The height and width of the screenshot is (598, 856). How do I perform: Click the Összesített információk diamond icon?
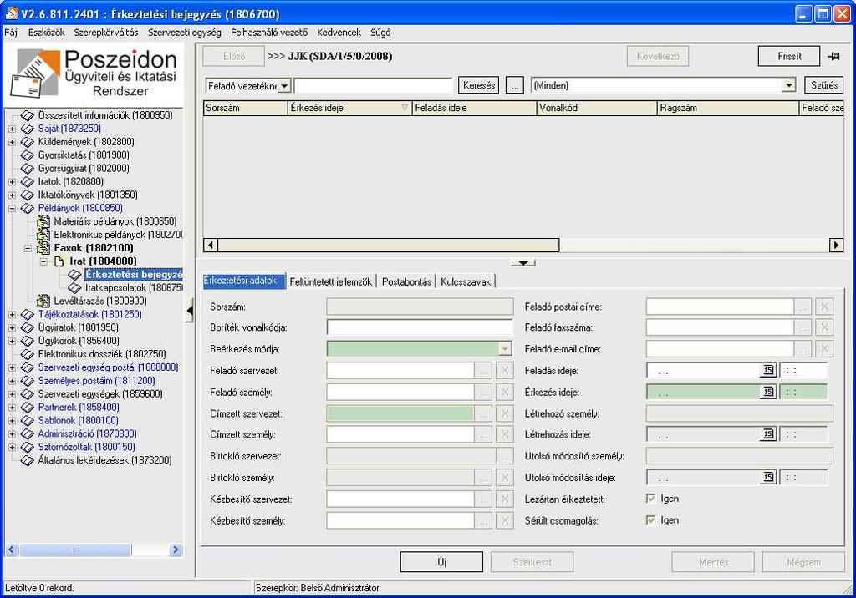[28, 115]
